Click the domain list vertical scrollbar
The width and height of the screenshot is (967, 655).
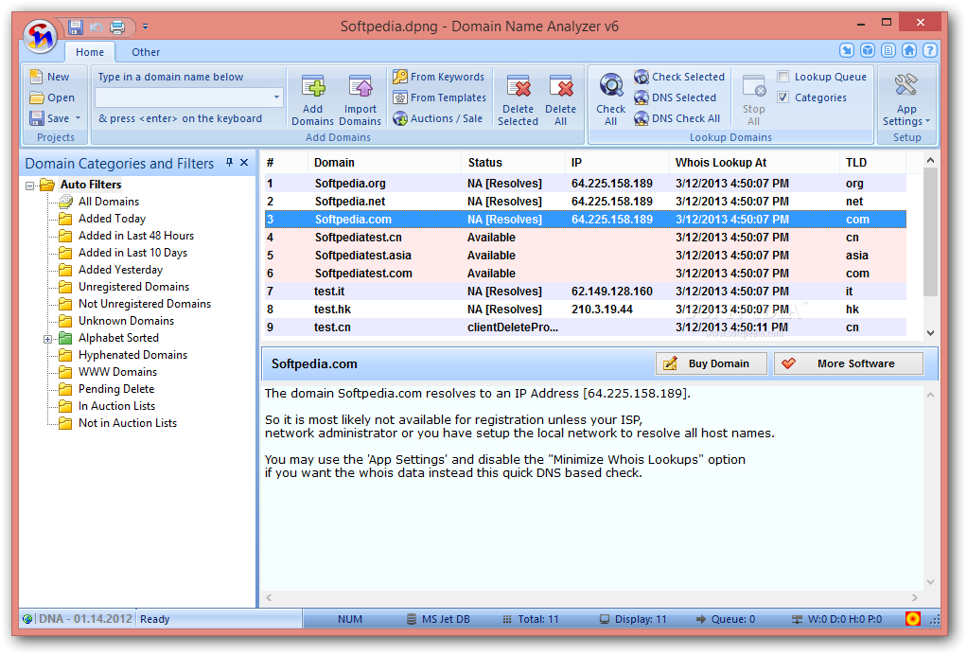[930, 231]
